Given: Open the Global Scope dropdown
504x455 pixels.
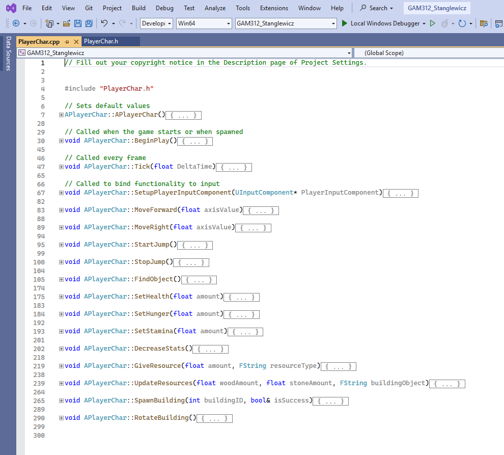Looking at the screenshot, I should pos(429,53).
